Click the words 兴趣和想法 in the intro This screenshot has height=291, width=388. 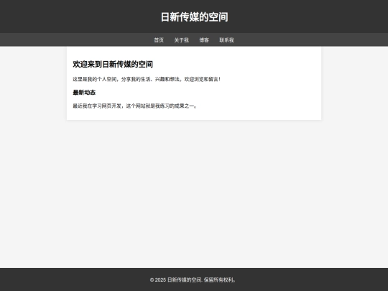coord(167,79)
